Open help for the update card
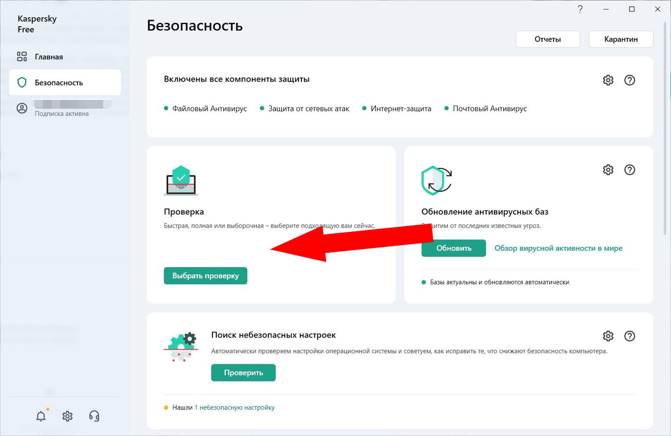The image size is (671, 436). [x=630, y=170]
